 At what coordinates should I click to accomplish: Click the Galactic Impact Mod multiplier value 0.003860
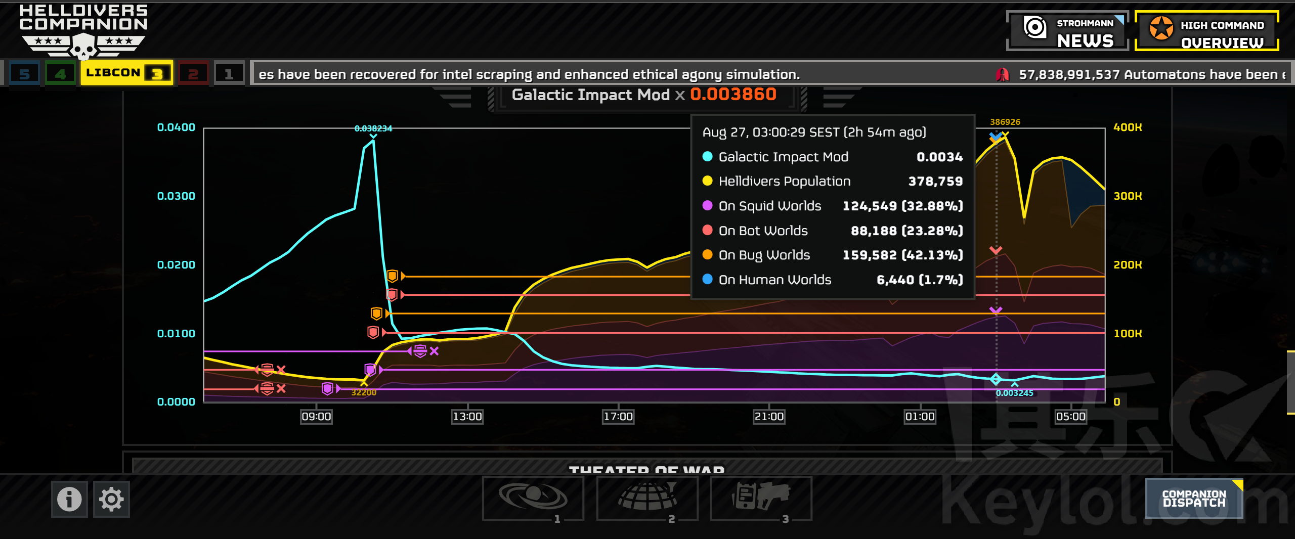click(x=733, y=94)
